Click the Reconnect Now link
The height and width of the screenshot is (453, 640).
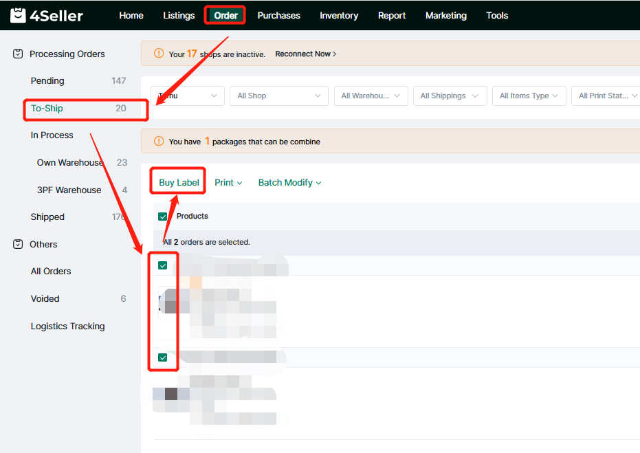pyautogui.click(x=305, y=54)
